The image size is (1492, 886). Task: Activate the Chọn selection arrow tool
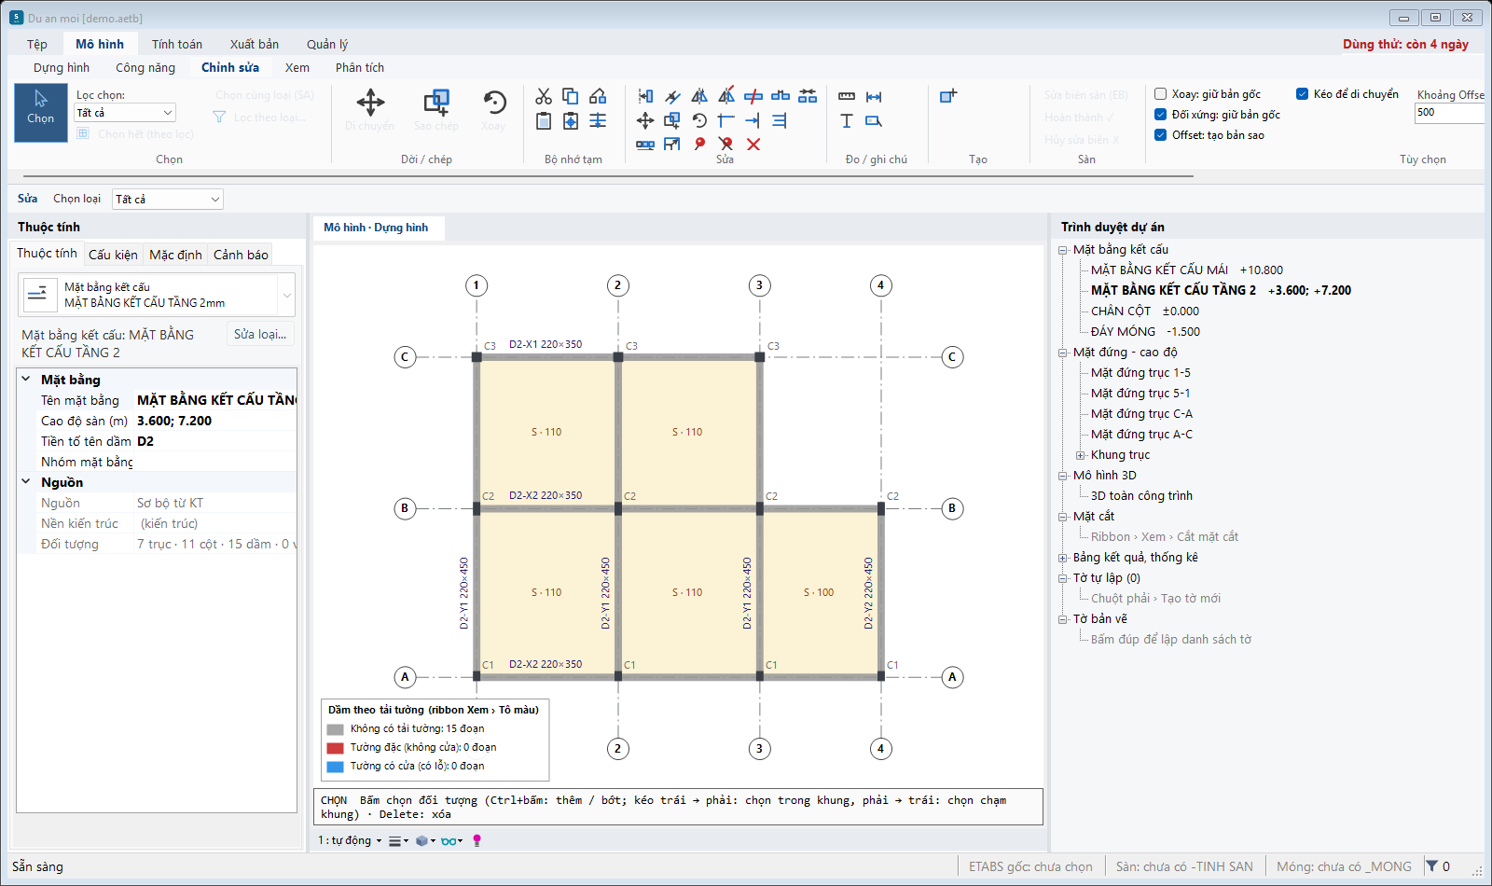click(41, 112)
